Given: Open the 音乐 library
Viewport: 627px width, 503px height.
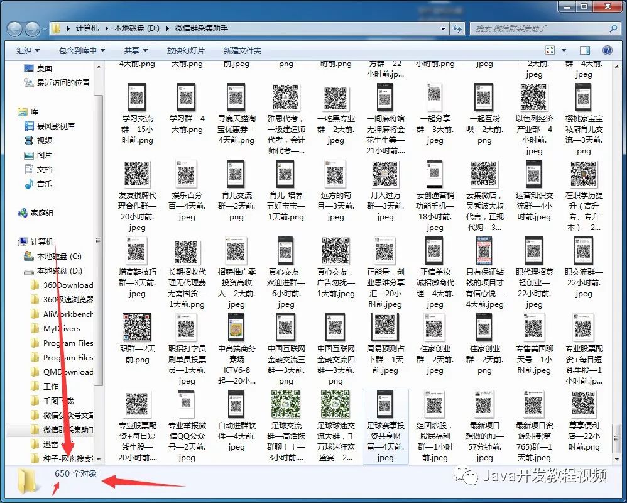Looking at the screenshot, I should tap(38, 184).
